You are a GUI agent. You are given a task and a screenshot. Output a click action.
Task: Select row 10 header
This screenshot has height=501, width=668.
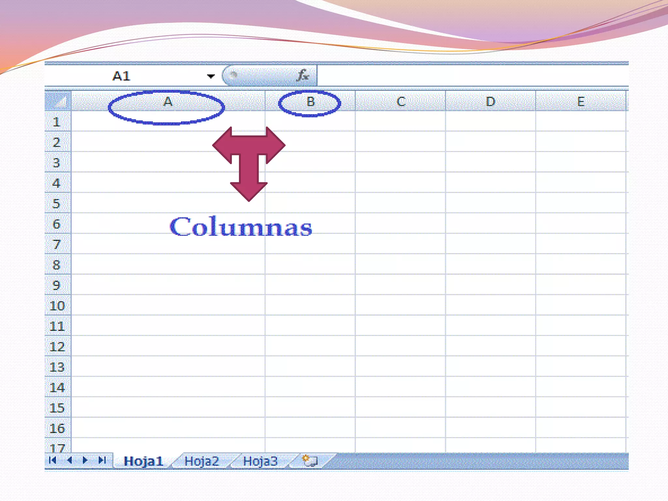57,305
